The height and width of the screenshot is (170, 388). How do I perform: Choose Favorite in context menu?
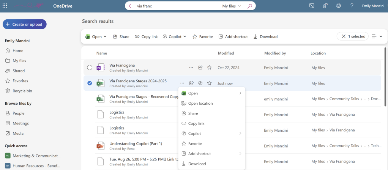211,143
